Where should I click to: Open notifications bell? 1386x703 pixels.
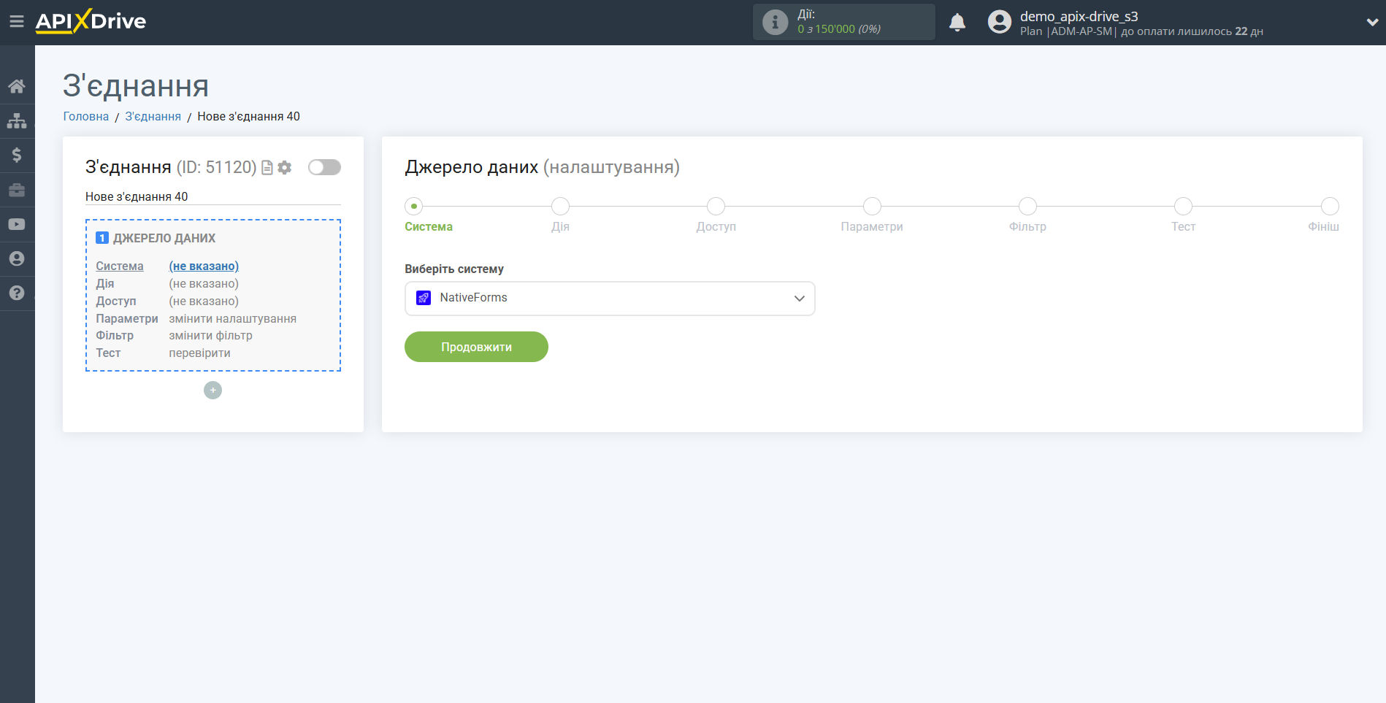click(x=957, y=22)
